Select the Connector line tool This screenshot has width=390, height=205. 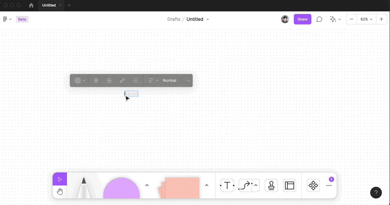[x=245, y=185]
